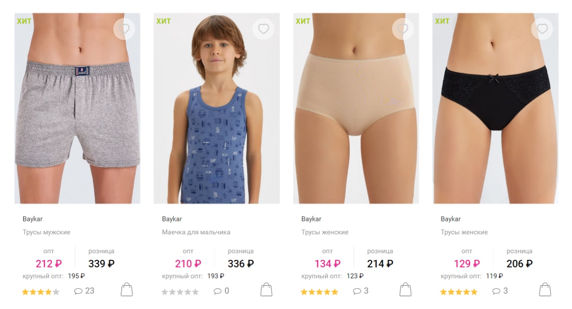Add men's boxers to favorites via heart icon
The width and height of the screenshot is (572, 309).
click(124, 29)
